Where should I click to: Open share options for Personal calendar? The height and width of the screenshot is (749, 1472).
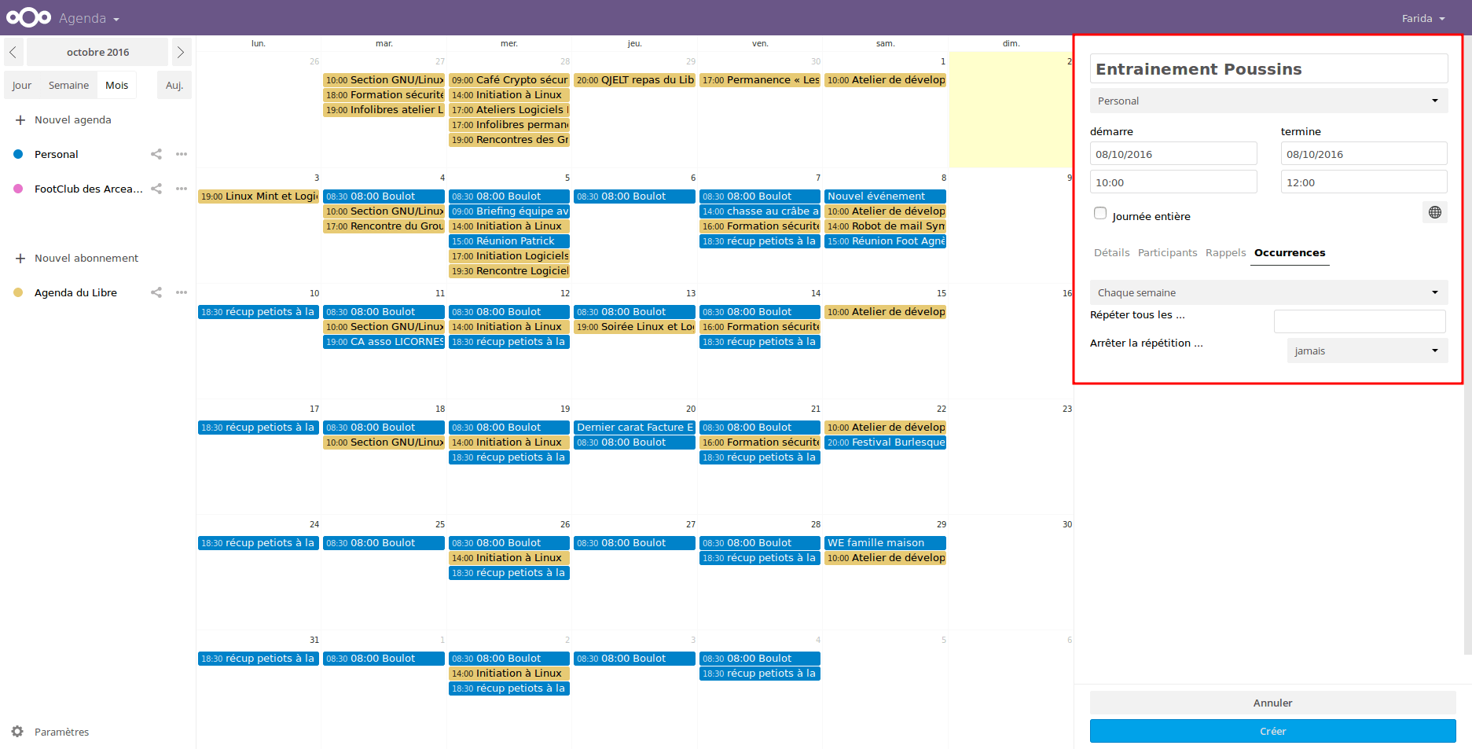click(156, 154)
